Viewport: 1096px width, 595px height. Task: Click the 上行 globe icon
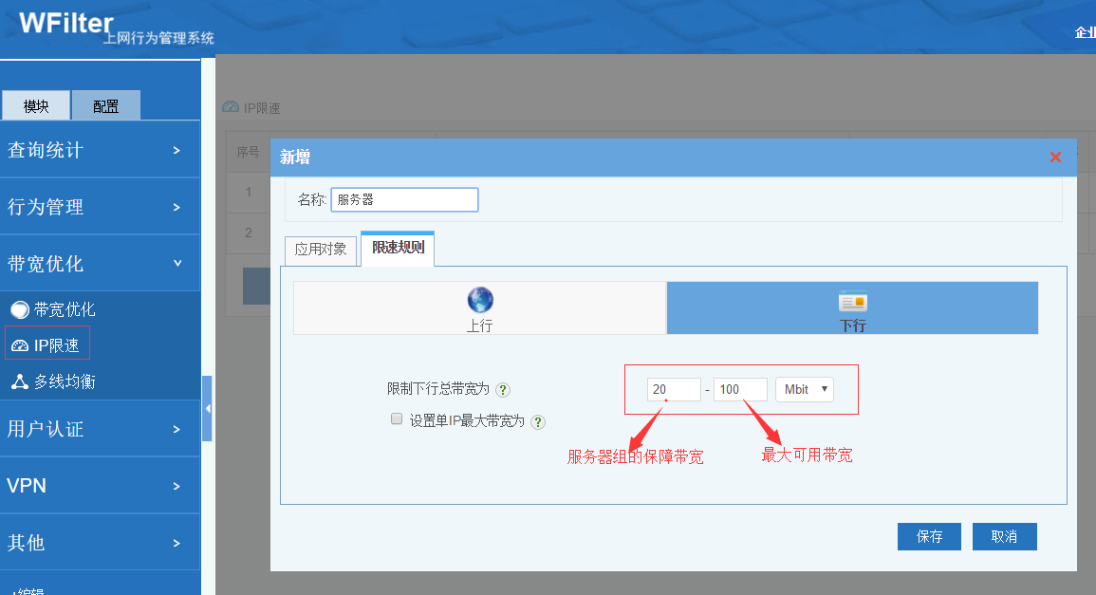pyautogui.click(x=480, y=301)
